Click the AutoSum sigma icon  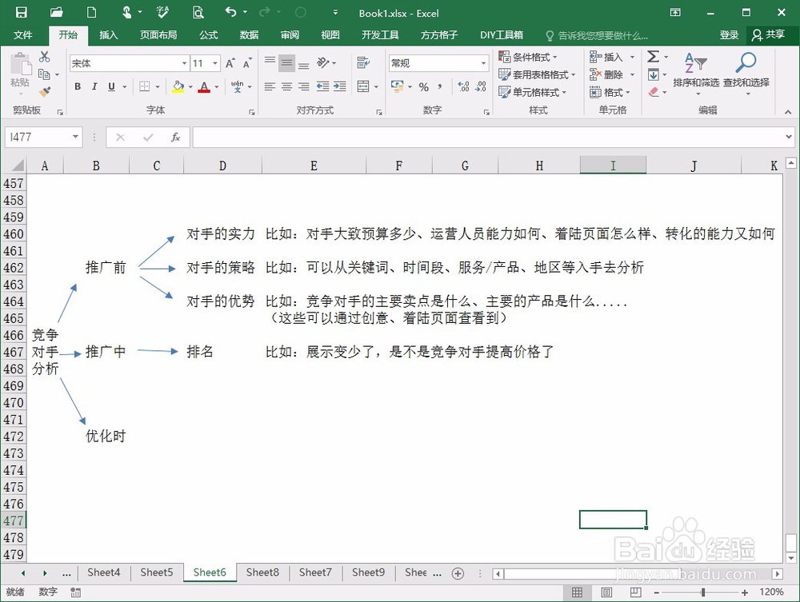point(653,56)
